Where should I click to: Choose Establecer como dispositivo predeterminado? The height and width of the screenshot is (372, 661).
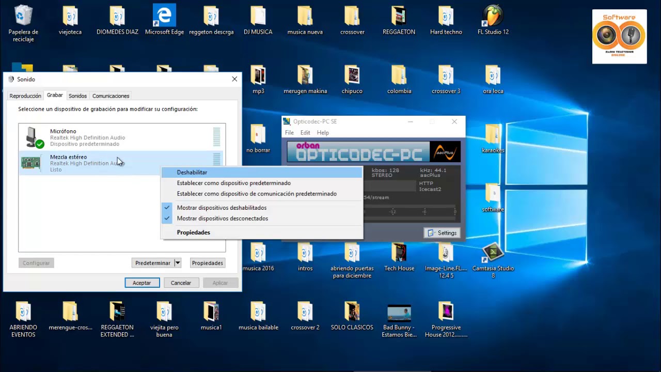coord(262,183)
